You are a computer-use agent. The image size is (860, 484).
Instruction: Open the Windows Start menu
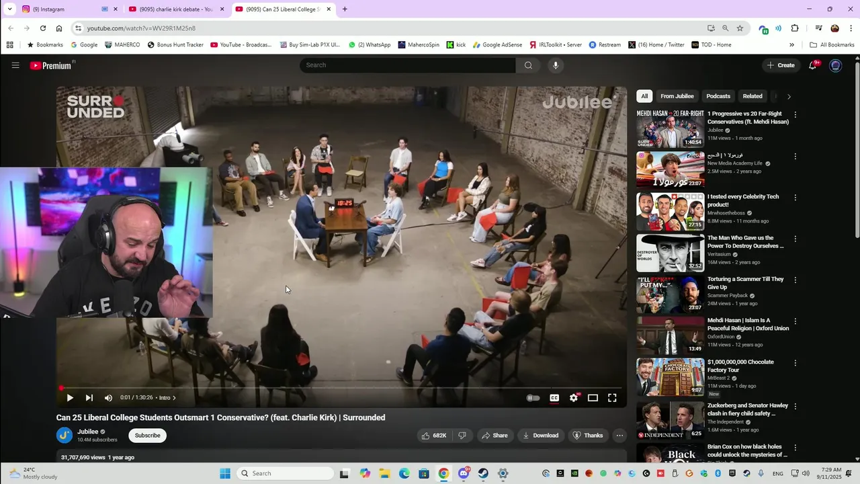click(225, 473)
